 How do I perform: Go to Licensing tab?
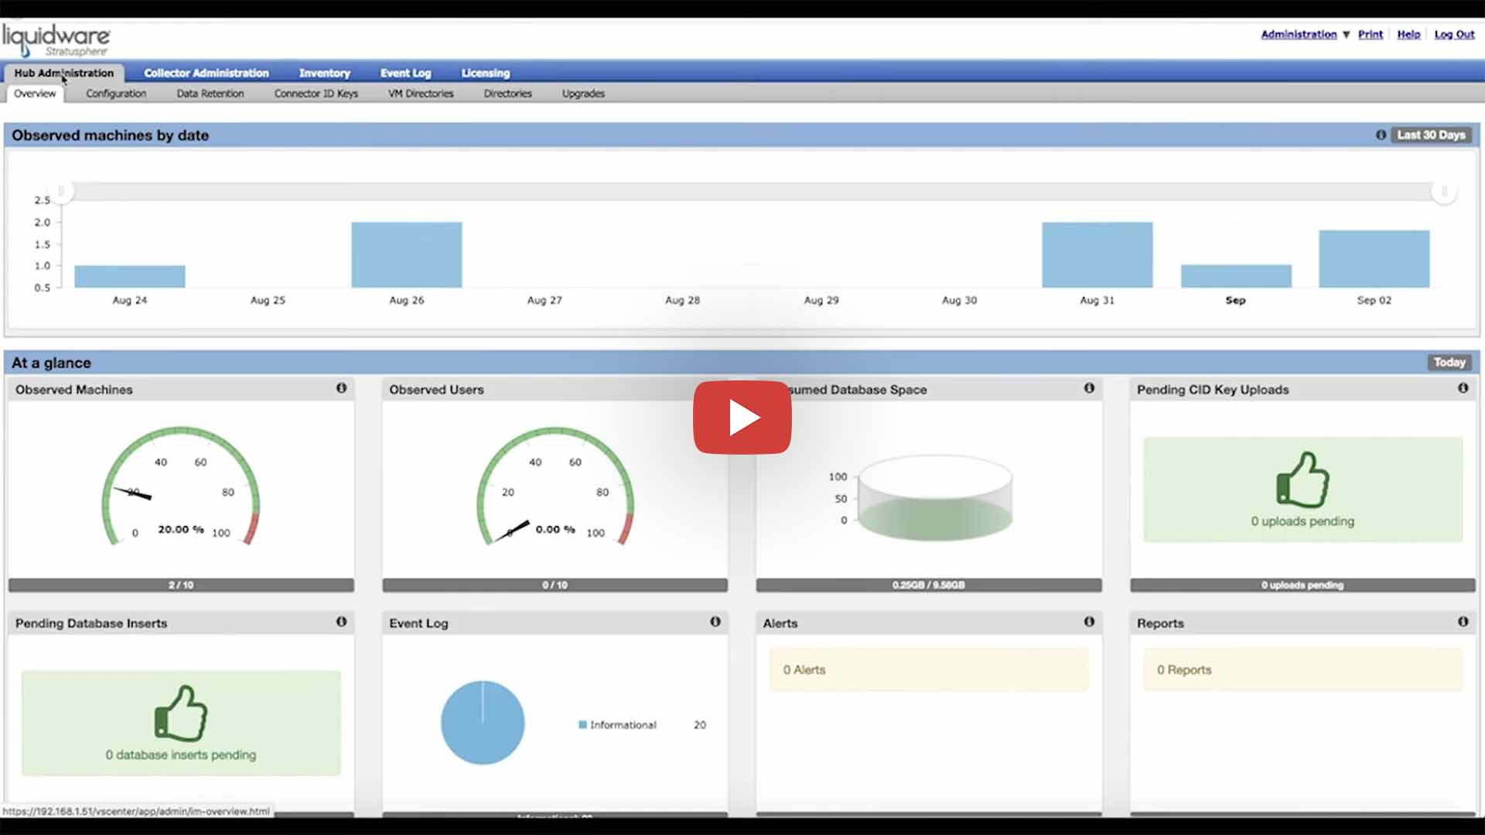point(486,73)
